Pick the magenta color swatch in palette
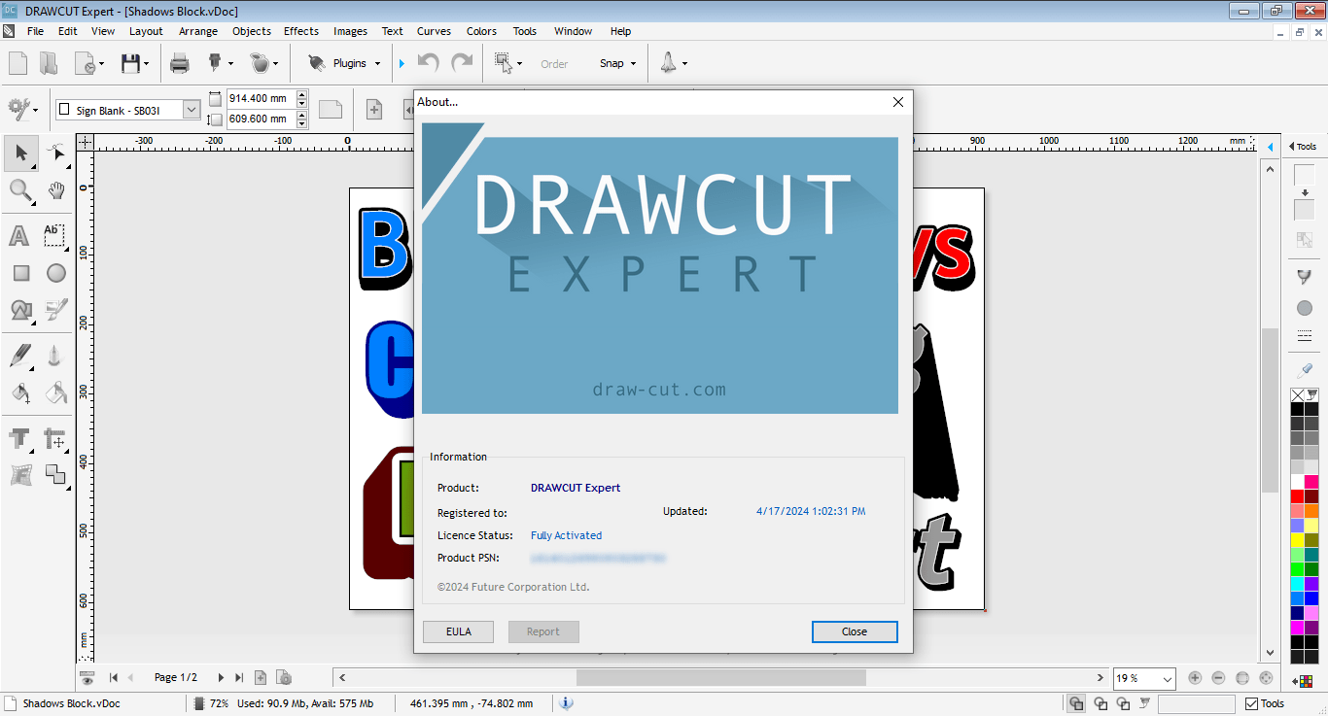Image resolution: width=1328 pixels, height=716 pixels. [1297, 628]
